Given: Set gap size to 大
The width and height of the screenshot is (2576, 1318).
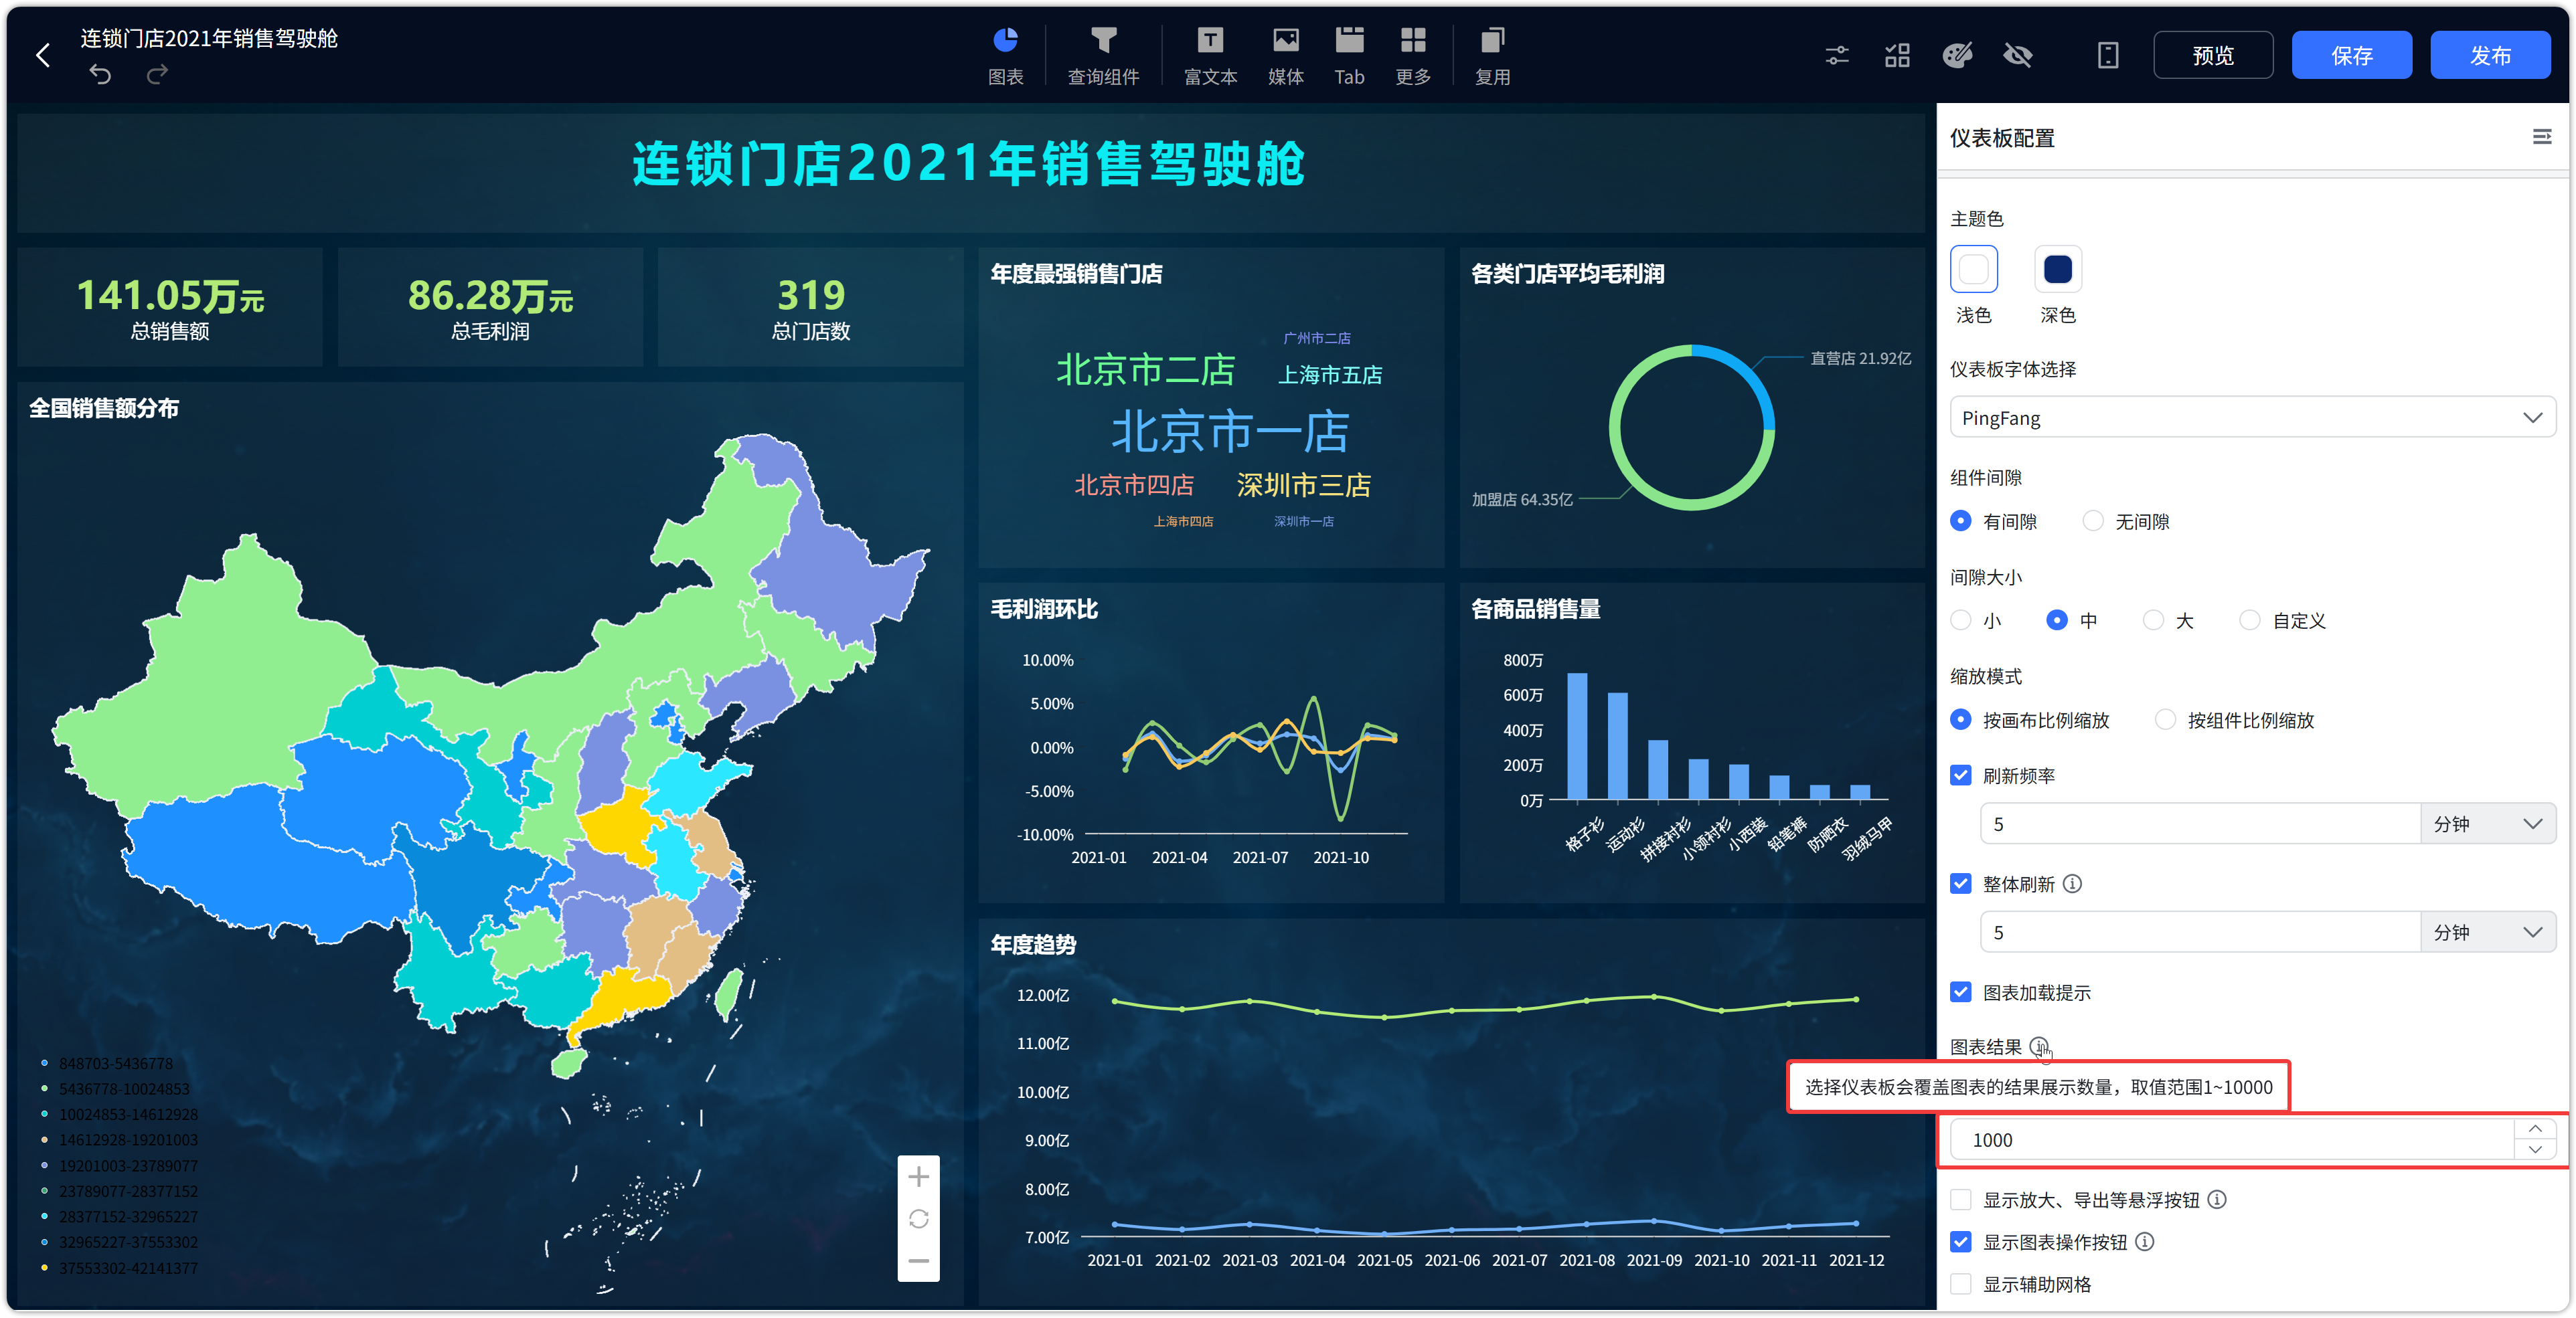Looking at the screenshot, I should 2153,620.
